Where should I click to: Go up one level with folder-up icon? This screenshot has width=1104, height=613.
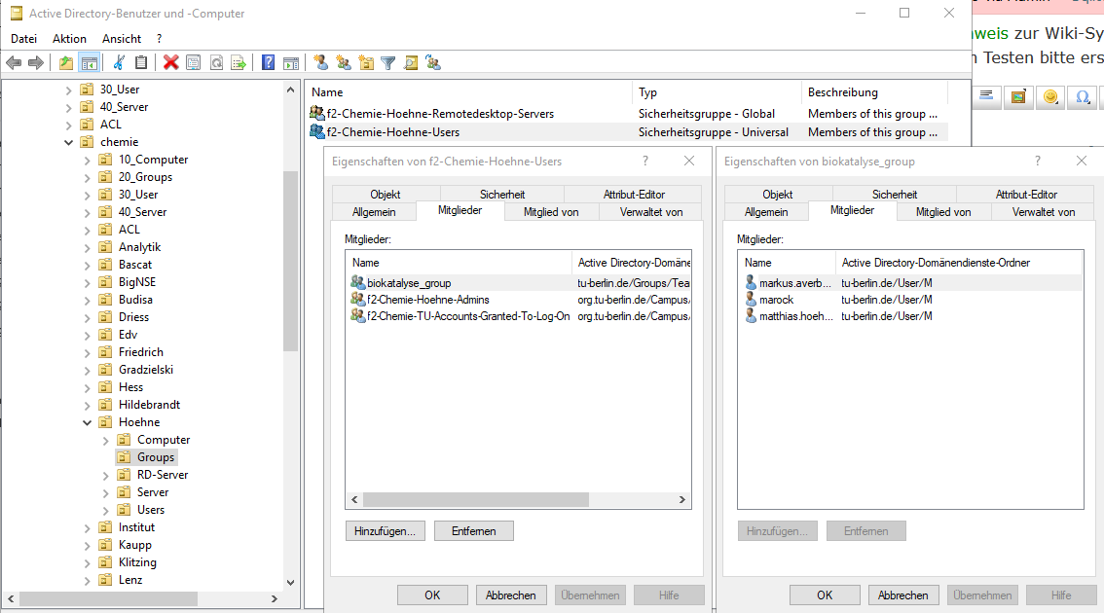point(66,62)
